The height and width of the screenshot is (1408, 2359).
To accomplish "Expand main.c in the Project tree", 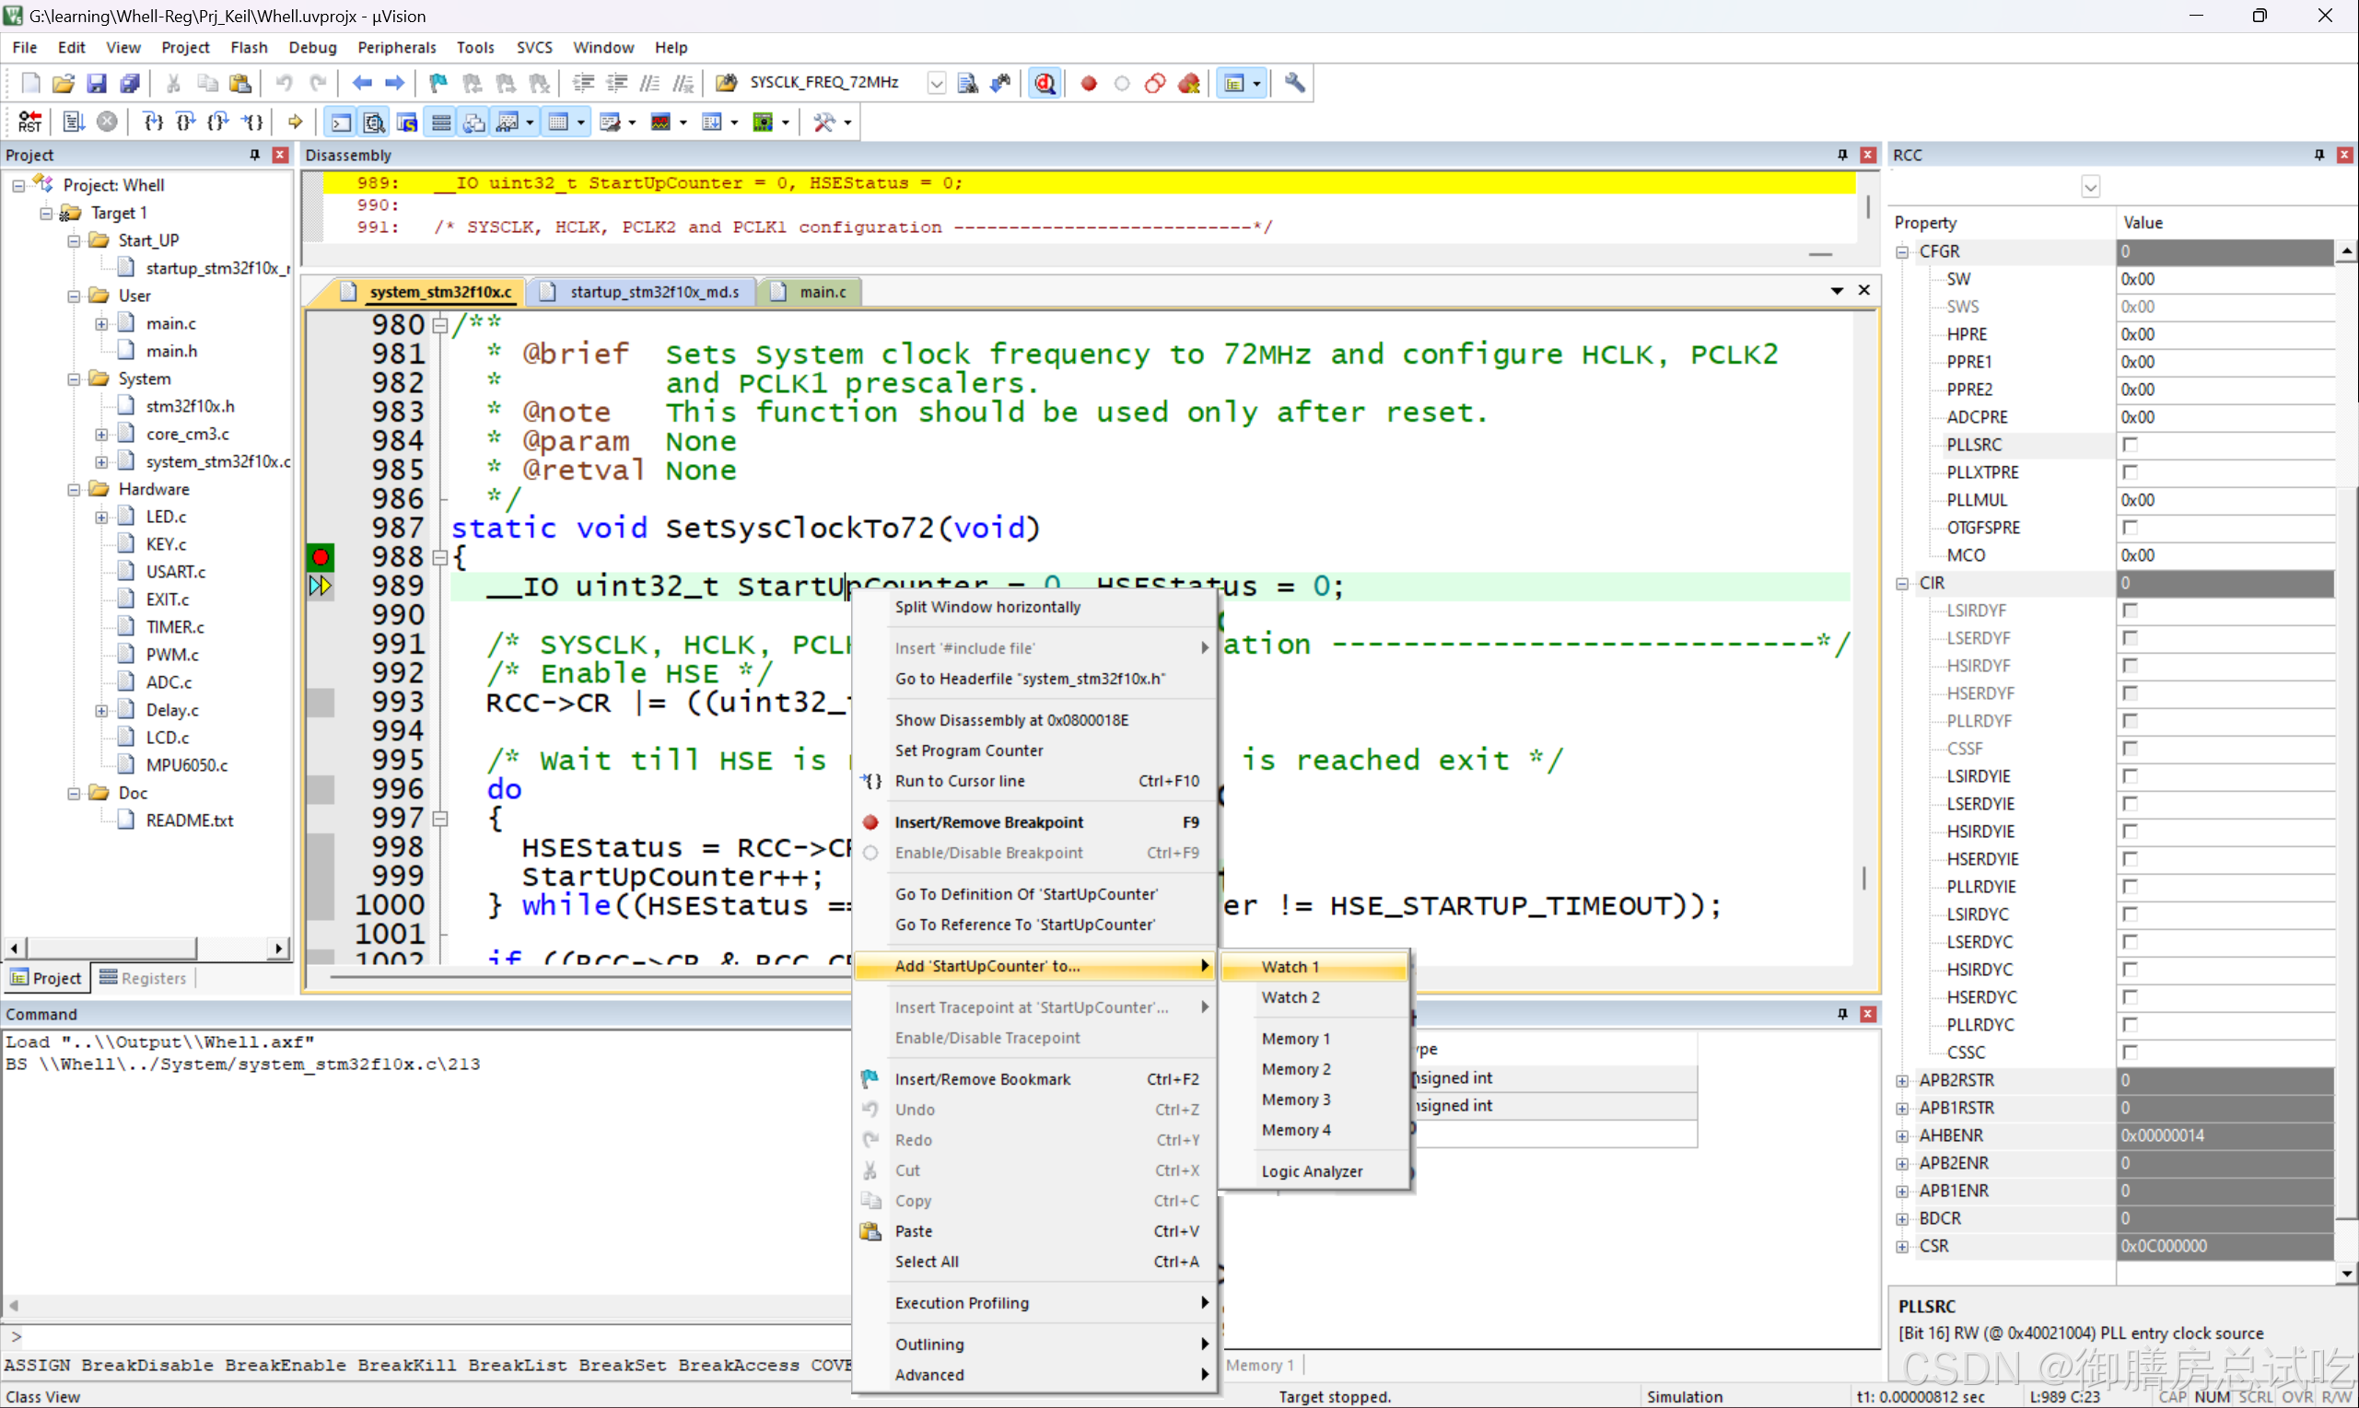I will click(x=101, y=323).
